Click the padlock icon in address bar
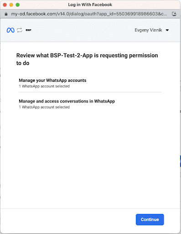181x234 pixels. [6, 14]
